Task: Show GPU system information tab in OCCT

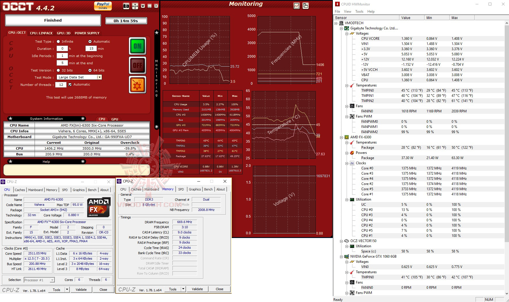Action: click(115, 119)
